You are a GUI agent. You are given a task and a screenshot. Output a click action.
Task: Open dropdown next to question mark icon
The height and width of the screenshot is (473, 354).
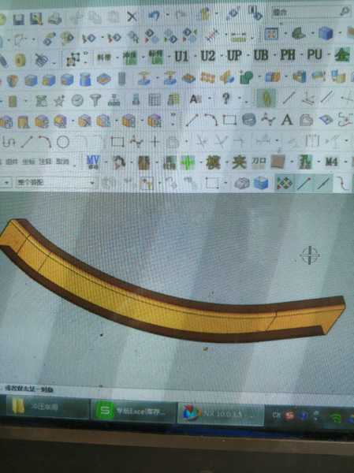click(240, 98)
